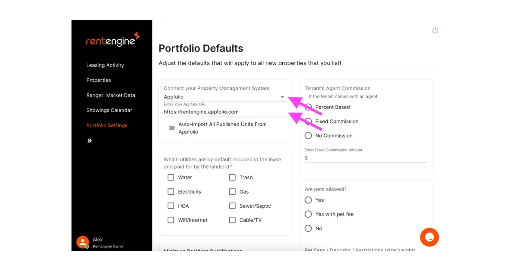The width and height of the screenshot is (518, 271).
Task: Check the Water utility checkbox
Action: coord(171,177)
